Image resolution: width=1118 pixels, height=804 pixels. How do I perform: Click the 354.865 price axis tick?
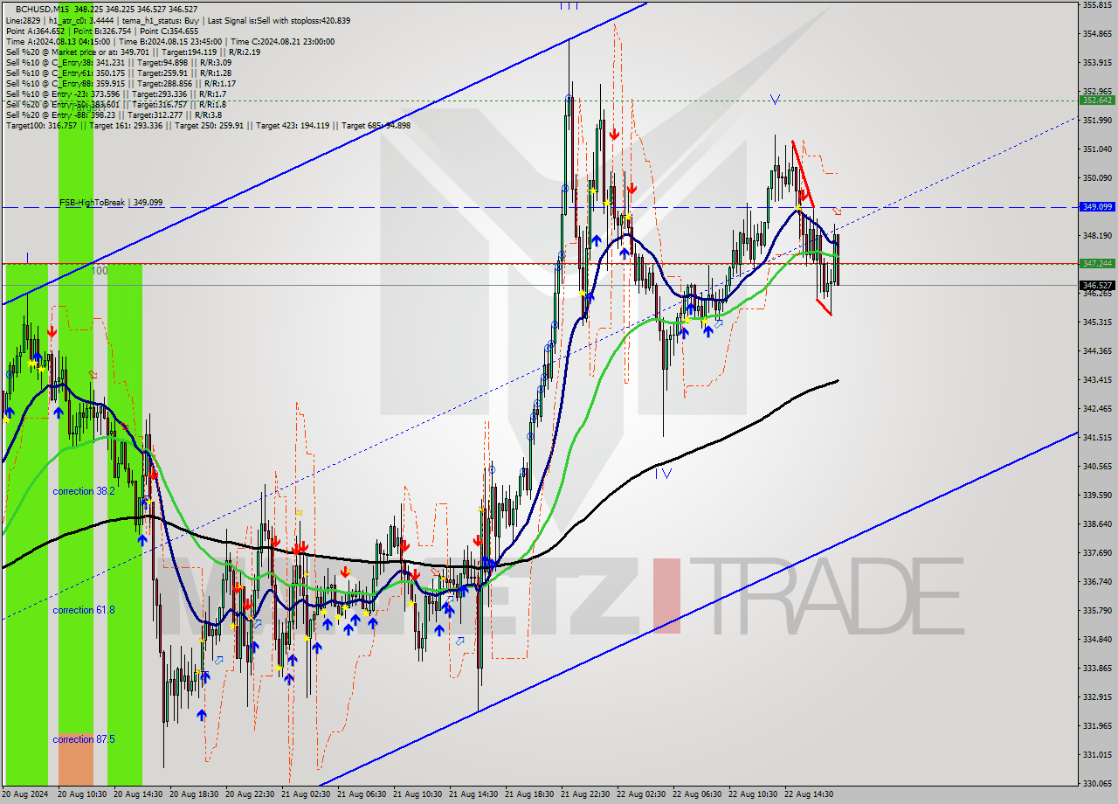[x=1097, y=34]
